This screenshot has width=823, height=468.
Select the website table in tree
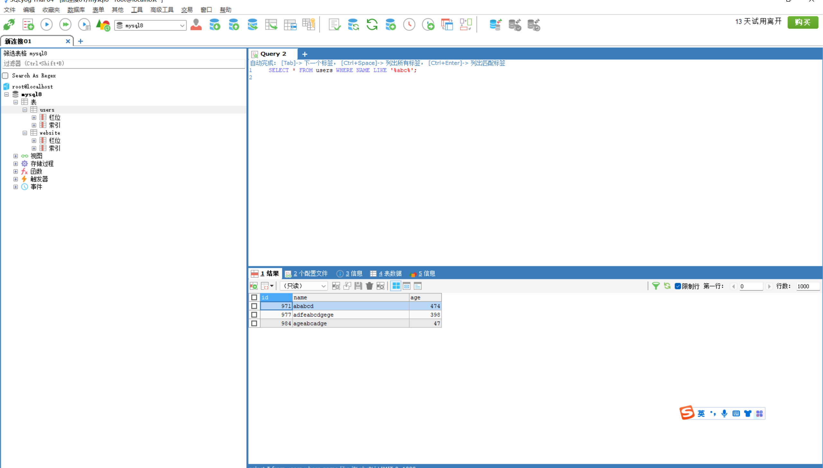(x=50, y=133)
